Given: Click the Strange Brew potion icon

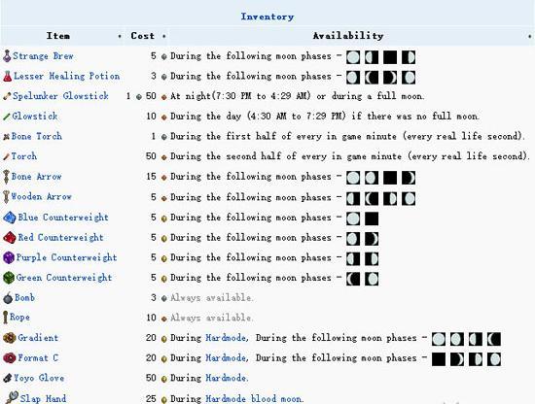Looking at the screenshot, I should (x=7, y=56).
